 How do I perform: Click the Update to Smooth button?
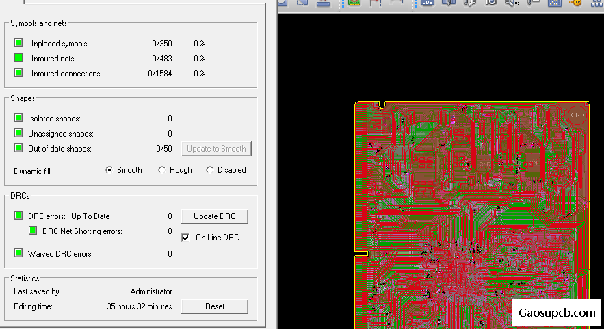point(216,149)
